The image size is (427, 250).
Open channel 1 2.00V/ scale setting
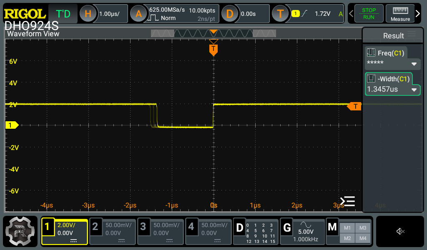pyautogui.click(x=66, y=225)
